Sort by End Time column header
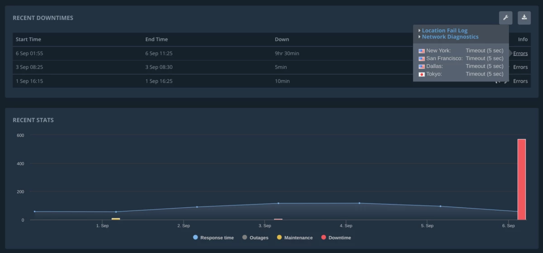Viewport: 543px width, 253px height. (x=156, y=39)
